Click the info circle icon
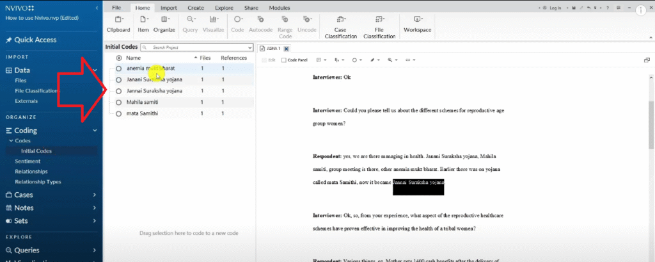 point(641,11)
